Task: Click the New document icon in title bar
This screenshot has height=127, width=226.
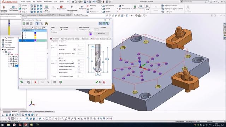Action: click(76, 2)
